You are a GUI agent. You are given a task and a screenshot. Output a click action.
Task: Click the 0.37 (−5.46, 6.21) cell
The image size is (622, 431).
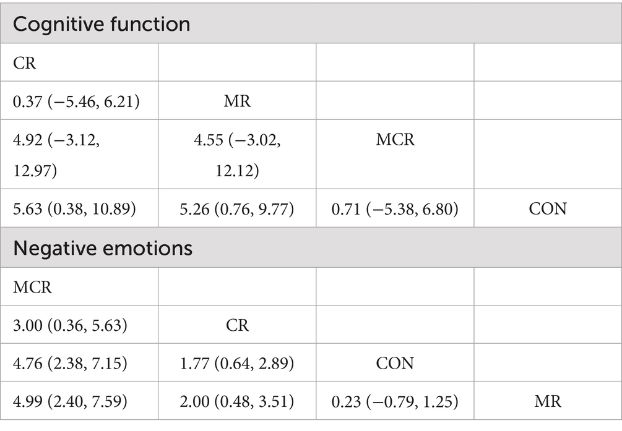click(76, 101)
